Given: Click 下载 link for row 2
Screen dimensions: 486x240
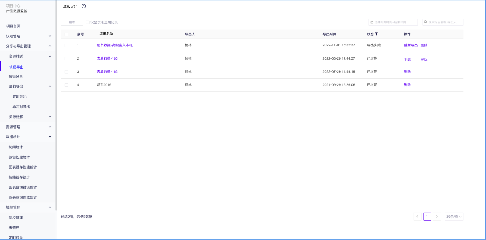Looking at the screenshot, I should [407, 60].
